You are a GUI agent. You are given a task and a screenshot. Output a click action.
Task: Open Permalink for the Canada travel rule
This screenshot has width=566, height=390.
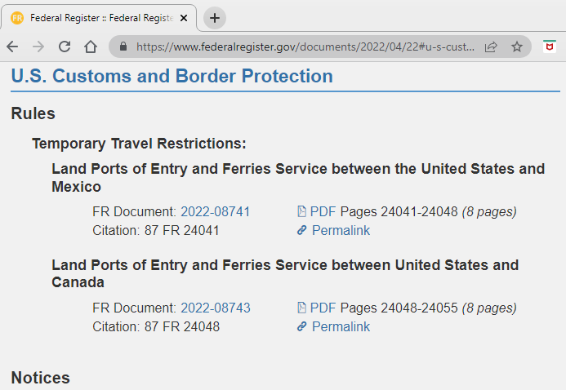[x=341, y=326]
